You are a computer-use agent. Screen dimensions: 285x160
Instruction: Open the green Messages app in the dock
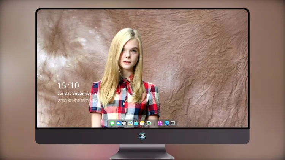[112, 124]
